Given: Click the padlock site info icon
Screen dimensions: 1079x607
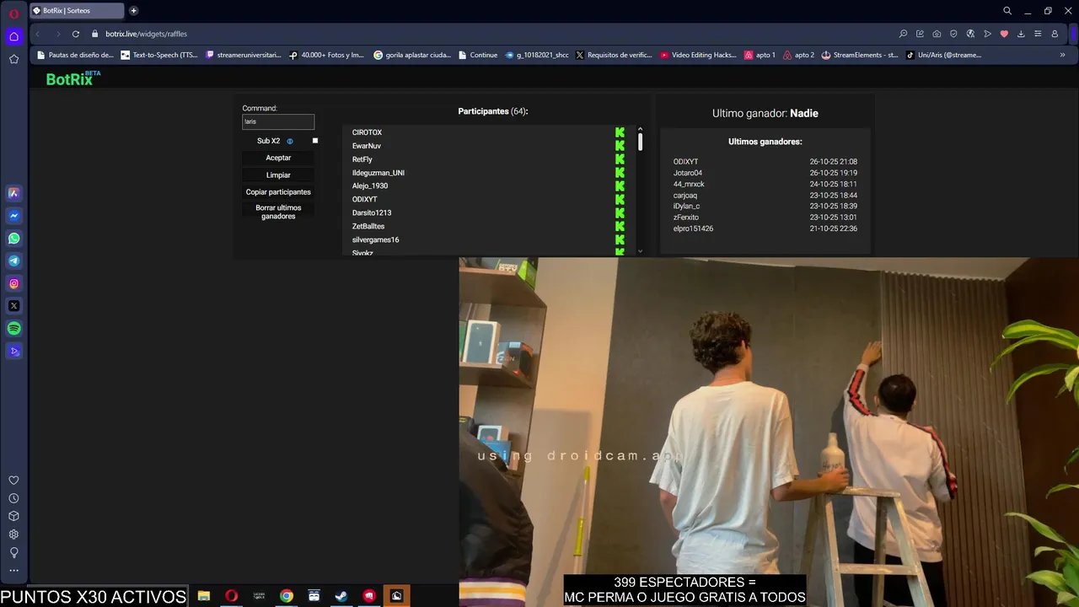Looking at the screenshot, I should point(95,34).
